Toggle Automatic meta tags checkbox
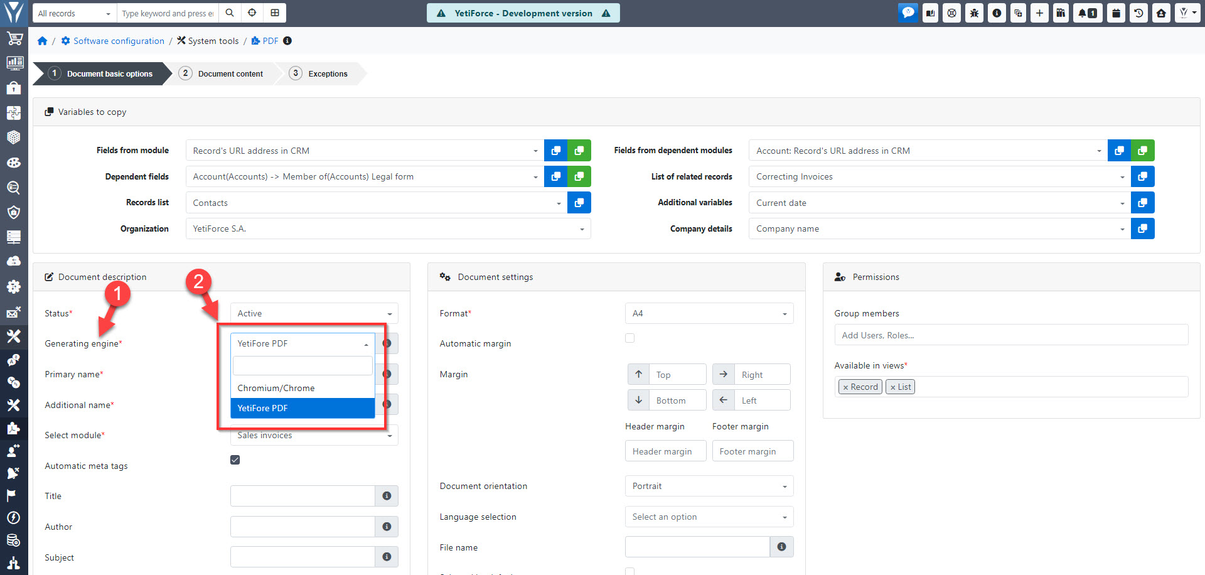 (235, 459)
